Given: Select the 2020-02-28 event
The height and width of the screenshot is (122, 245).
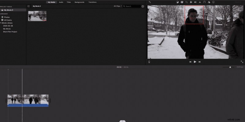Looking at the screenshot, I should pos(8,26).
